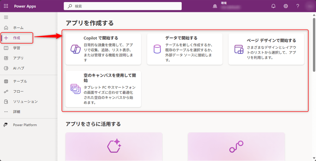The width and height of the screenshot is (316, 161).
Task: Click the Copilot logo icon on card
Action: click(x=75, y=49)
